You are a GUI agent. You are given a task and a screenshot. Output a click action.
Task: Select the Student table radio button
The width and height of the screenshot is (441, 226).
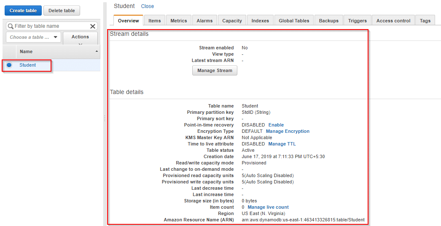[x=9, y=65]
